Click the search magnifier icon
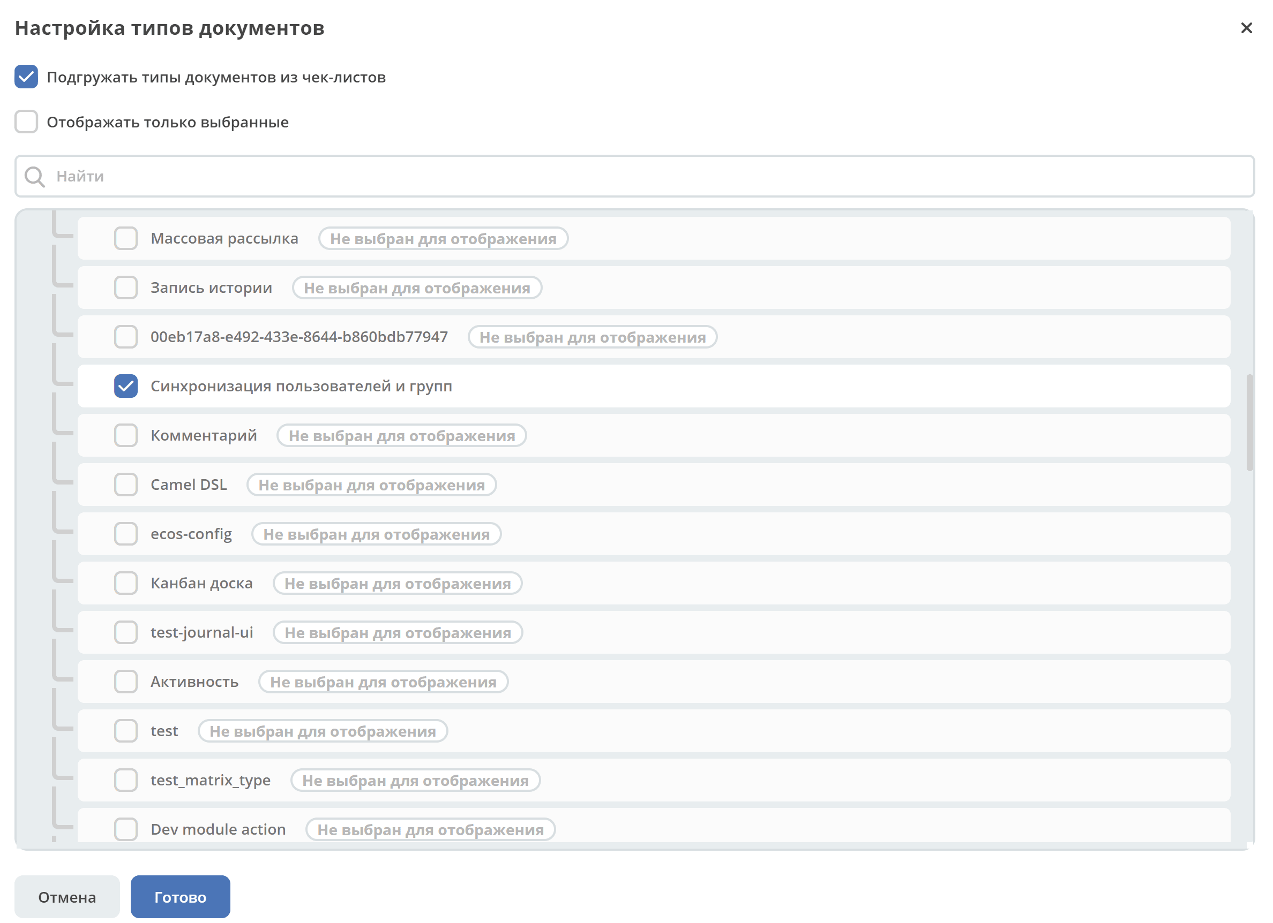1273x923 pixels. 35,177
